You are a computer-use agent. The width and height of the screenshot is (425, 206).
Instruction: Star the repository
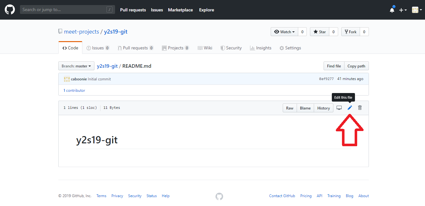pyautogui.click(x=320, y=32)
